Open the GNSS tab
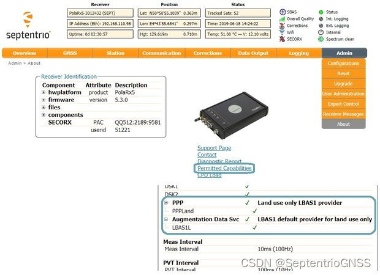 (70, 53)
